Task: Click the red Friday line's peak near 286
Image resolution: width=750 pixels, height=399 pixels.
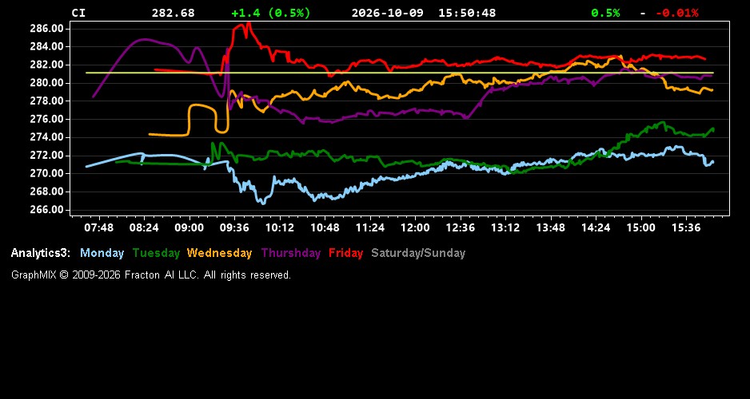Action: point(248,22)
